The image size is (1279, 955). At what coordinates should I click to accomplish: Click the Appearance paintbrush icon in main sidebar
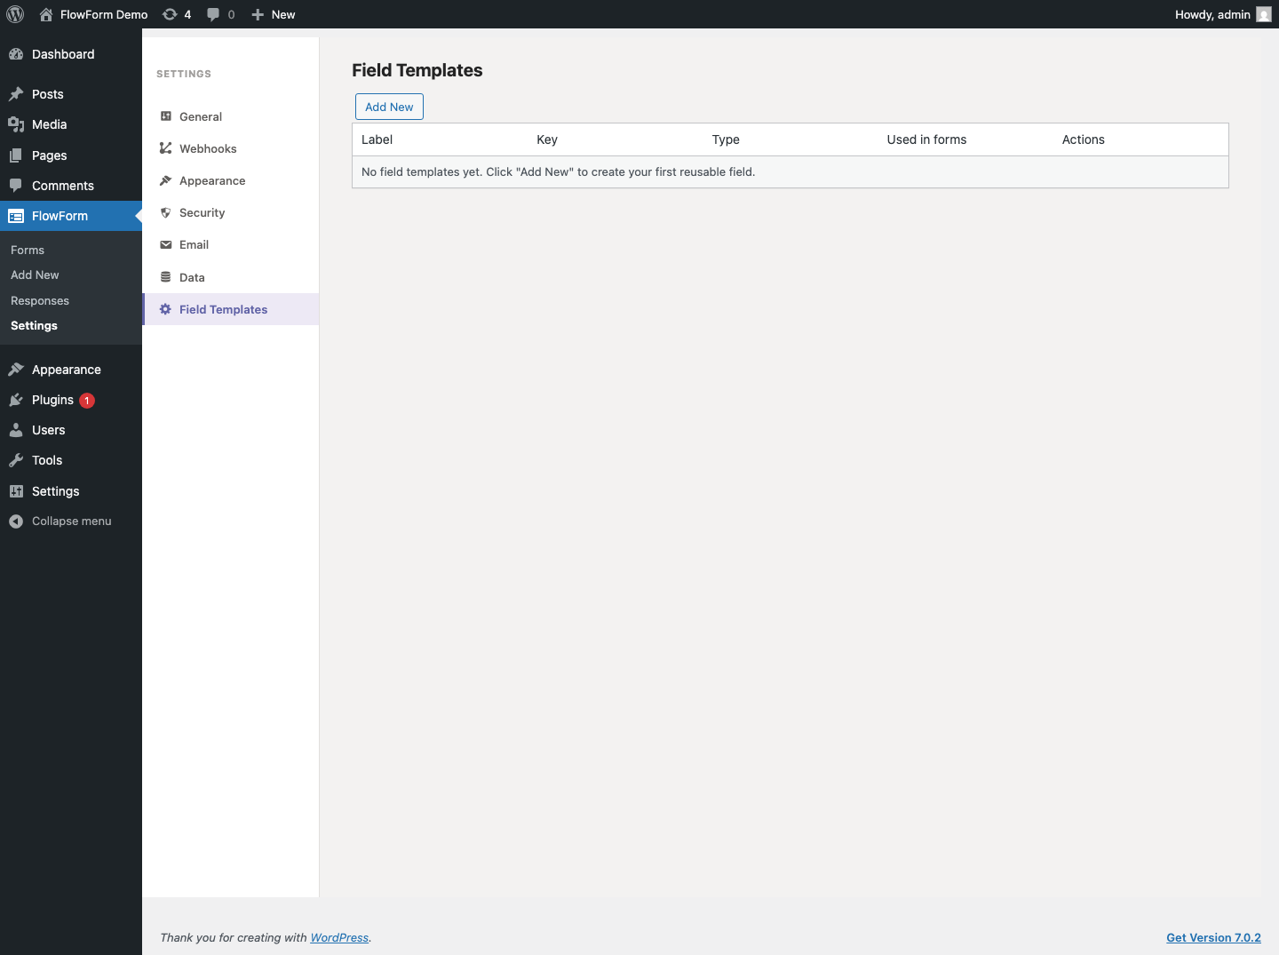[x=16, y=370]
